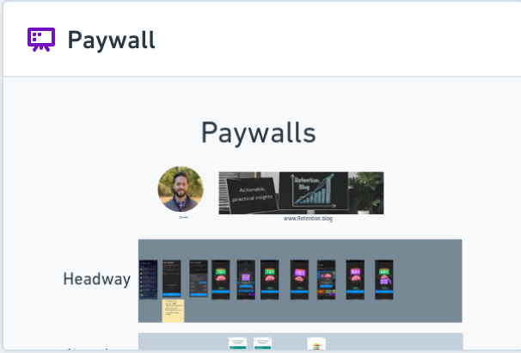The width and height of the screenshot is (521, 353).
Task: Open the round author profile photo
Action: 181,189
